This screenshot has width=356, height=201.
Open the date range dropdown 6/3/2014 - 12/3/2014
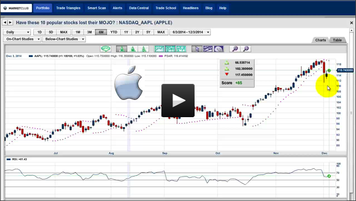click(x=190, y=32)
